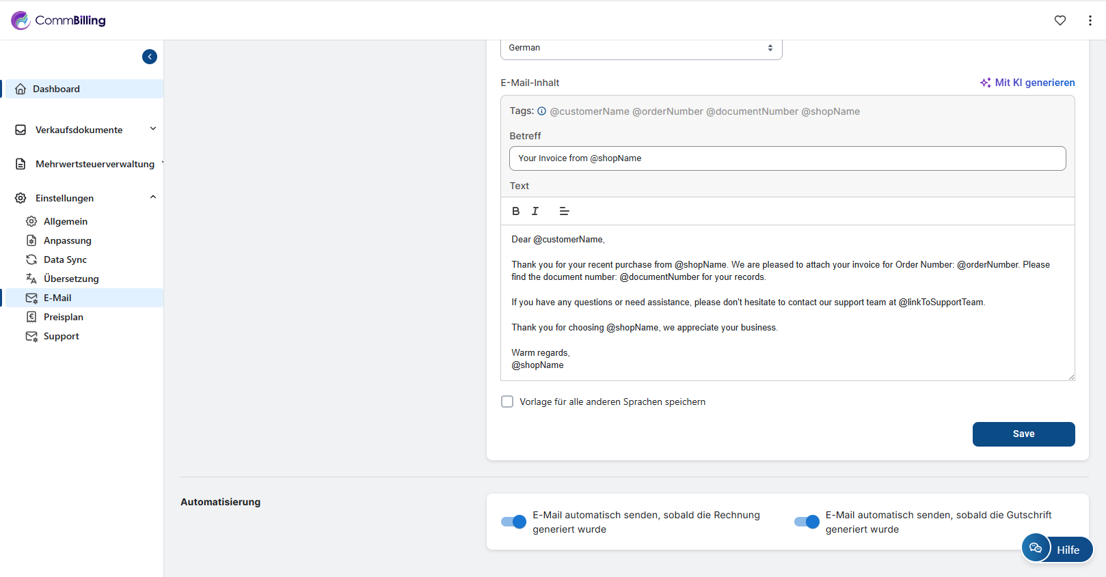The image size is (1106, 577).
Task: Click the Tags info icon
Action: [541, 111]
